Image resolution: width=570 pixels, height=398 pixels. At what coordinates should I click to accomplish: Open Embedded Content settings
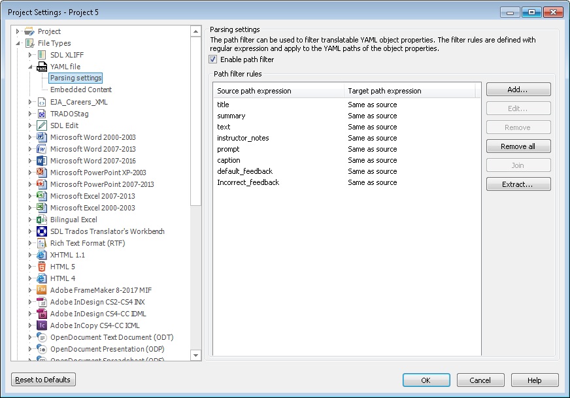[80, 90]
